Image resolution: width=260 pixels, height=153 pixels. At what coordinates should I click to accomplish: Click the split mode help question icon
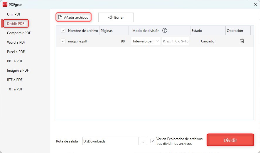[165, 30]
